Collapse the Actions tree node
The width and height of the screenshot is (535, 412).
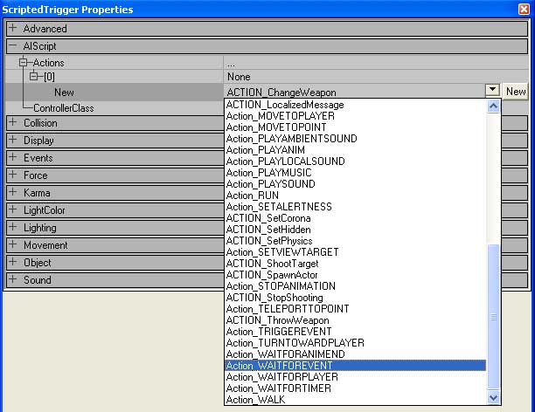(24, 63)
